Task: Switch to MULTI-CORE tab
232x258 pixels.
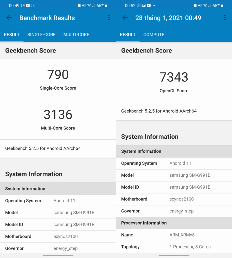Action: pos(76,35)
